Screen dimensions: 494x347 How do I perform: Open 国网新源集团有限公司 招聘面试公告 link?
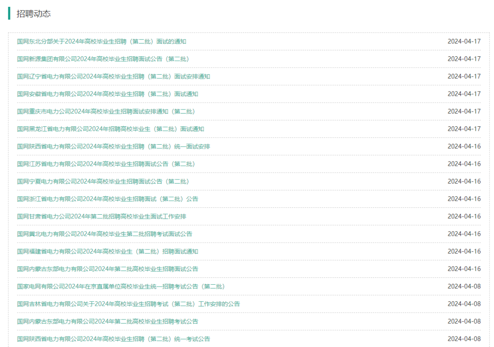click(x=103, y=59)
